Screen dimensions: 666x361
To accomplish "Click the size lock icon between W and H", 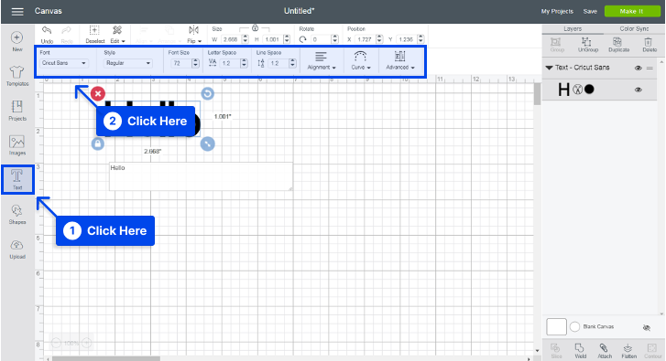I will 255,28.
